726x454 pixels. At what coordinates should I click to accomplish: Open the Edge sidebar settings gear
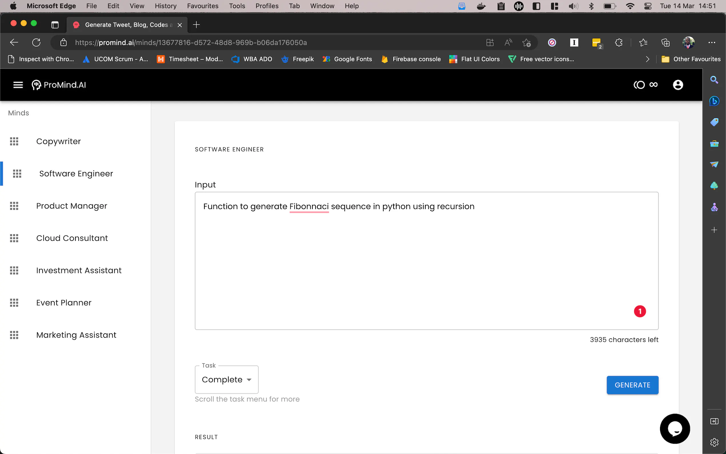(x=714, y=442)
